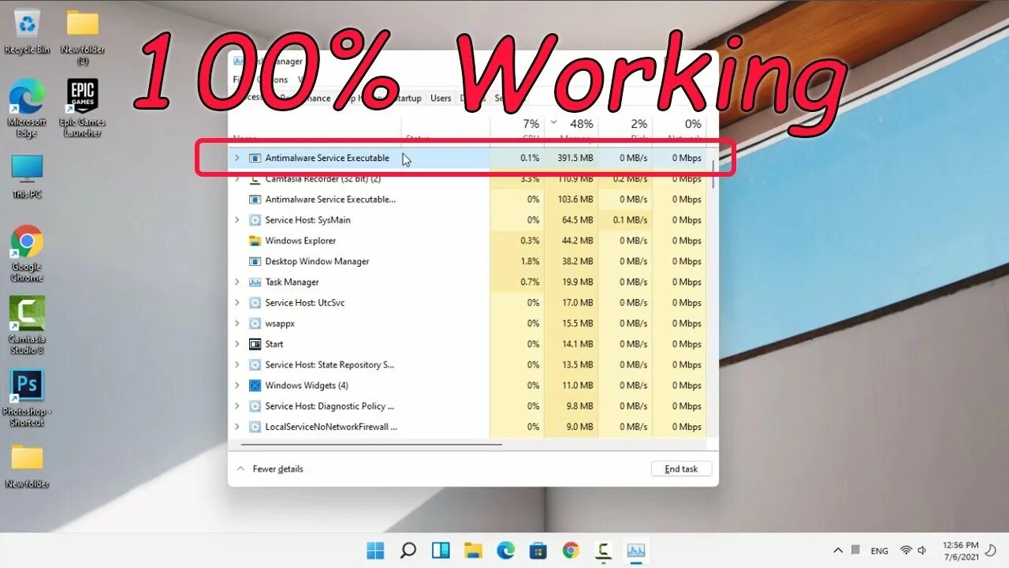Open Google Chrome from the taskbar
Screen dimensions: 1009x568
(x=571, y=550)
